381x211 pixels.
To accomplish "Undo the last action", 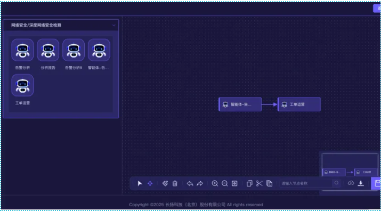I will tap(190, 183).
